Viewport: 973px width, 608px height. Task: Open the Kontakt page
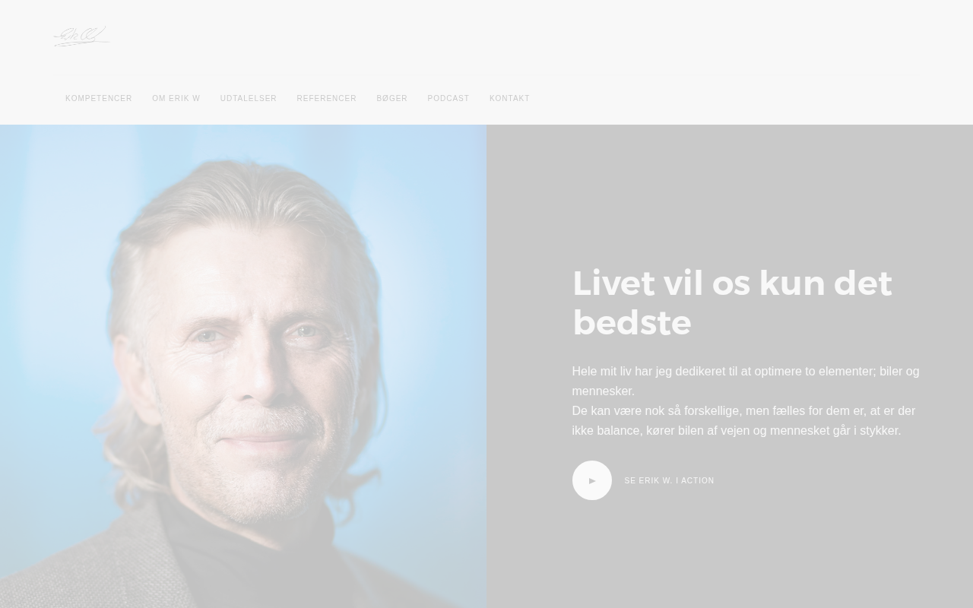click(x=509, y=99)
